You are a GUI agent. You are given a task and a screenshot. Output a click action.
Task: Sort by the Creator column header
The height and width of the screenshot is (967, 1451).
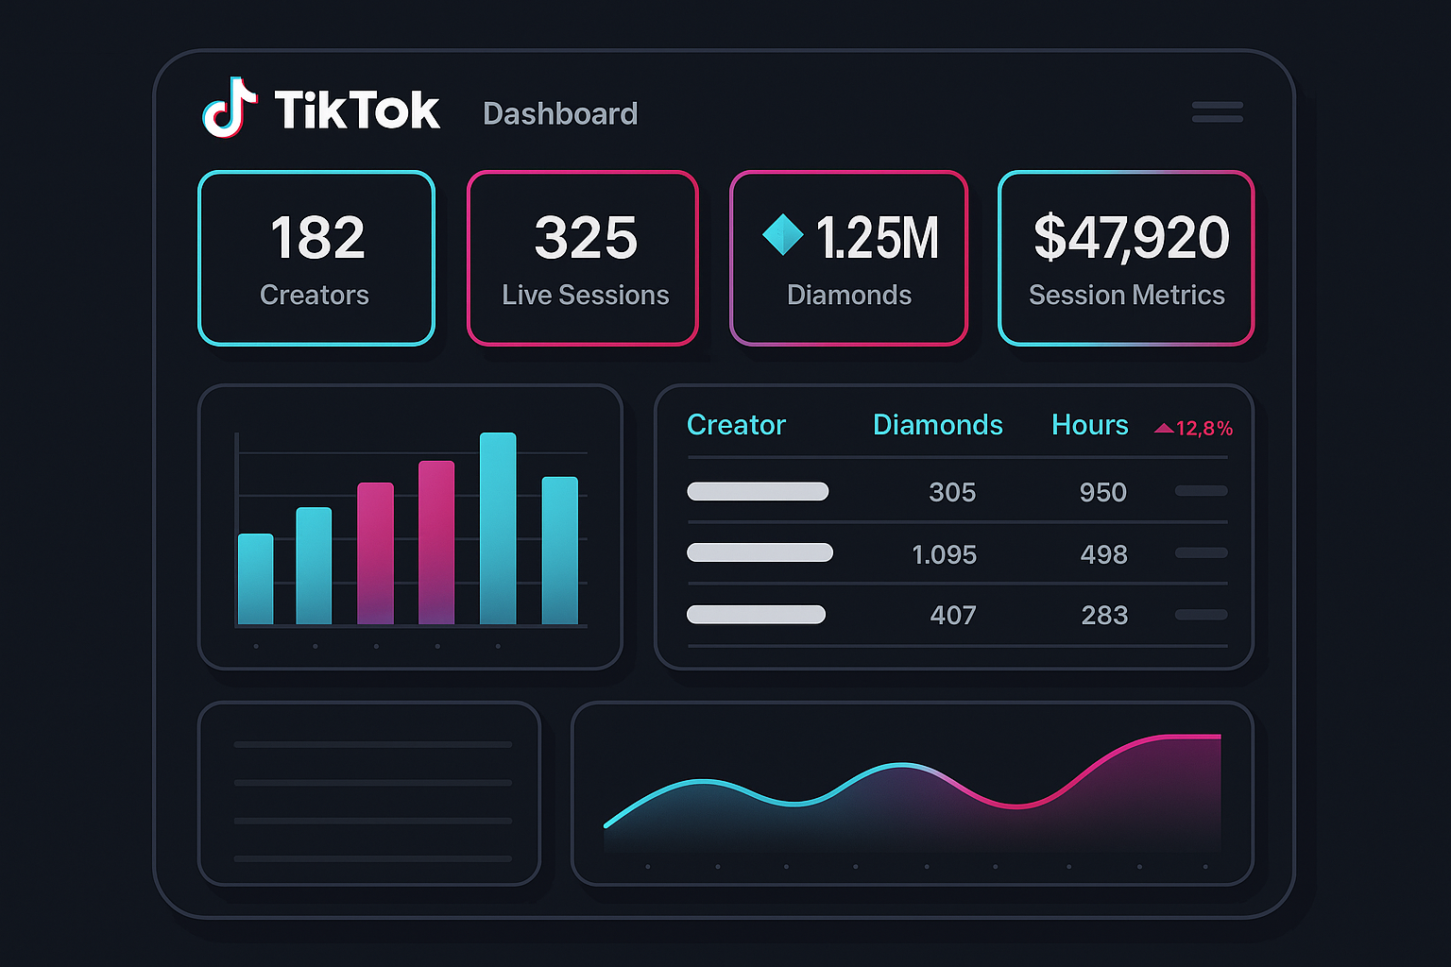[736, 425]
